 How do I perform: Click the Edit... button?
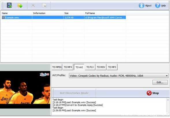coord(160,82)
